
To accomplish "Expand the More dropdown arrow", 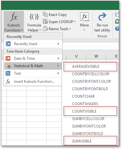I will (84, 30).
